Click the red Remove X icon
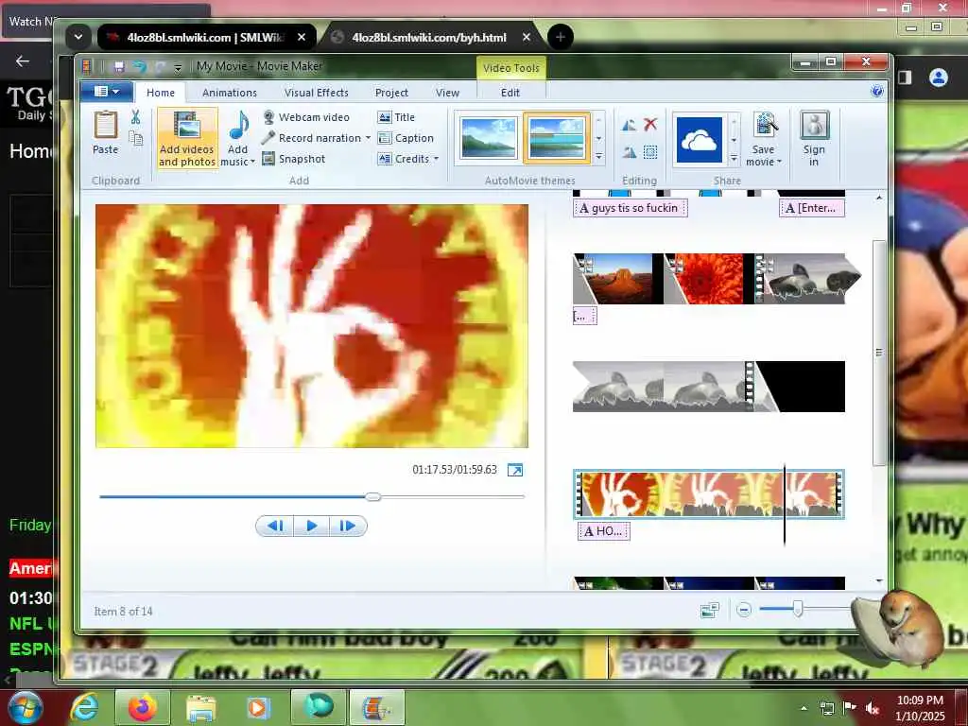The height and width of the screenshot is (726, 968). point(650,125)
